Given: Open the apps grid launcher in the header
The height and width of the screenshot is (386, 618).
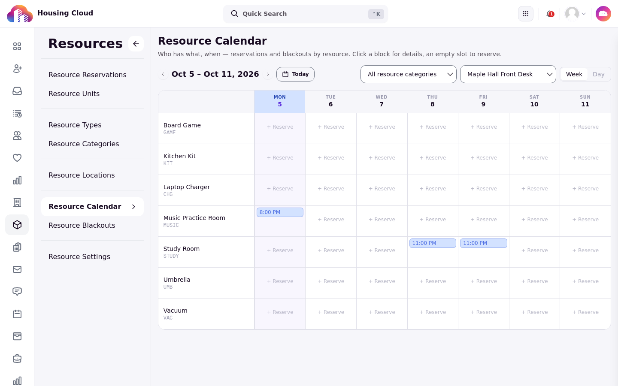Looking at the screenshot, I should pos(526,14).
